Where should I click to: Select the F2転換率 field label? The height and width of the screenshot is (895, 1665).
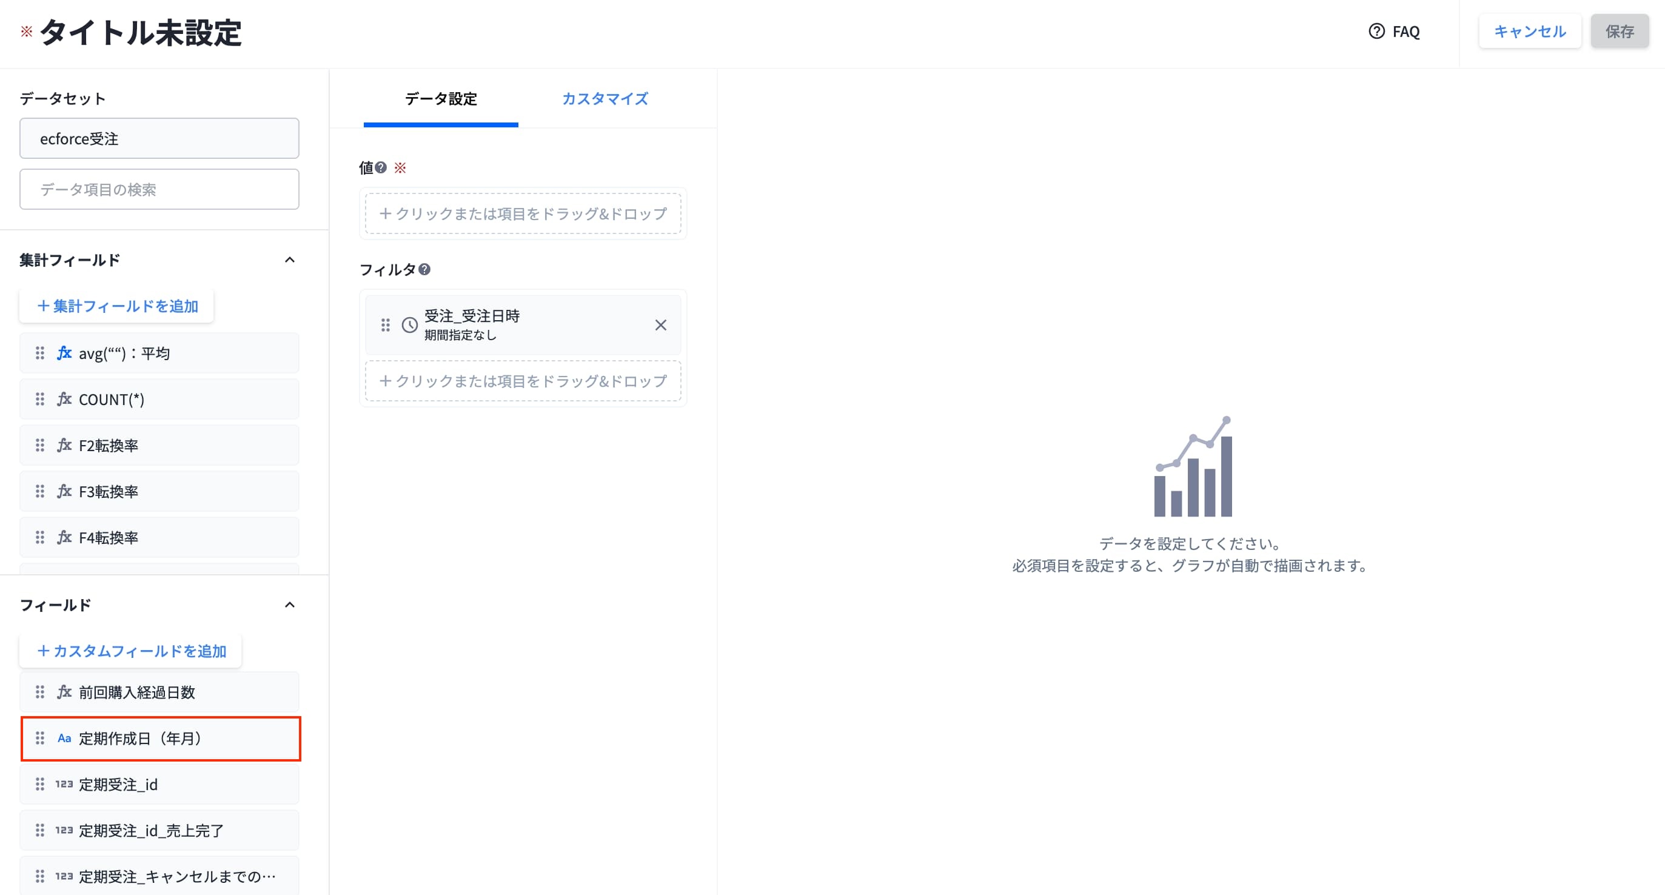point(109,445)
